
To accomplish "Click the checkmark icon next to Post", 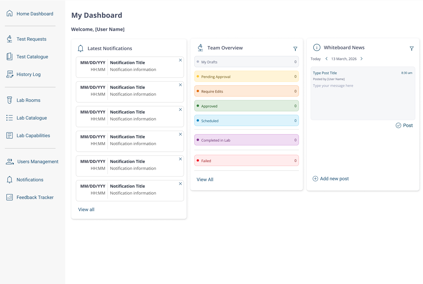I will tap(398, 125).
